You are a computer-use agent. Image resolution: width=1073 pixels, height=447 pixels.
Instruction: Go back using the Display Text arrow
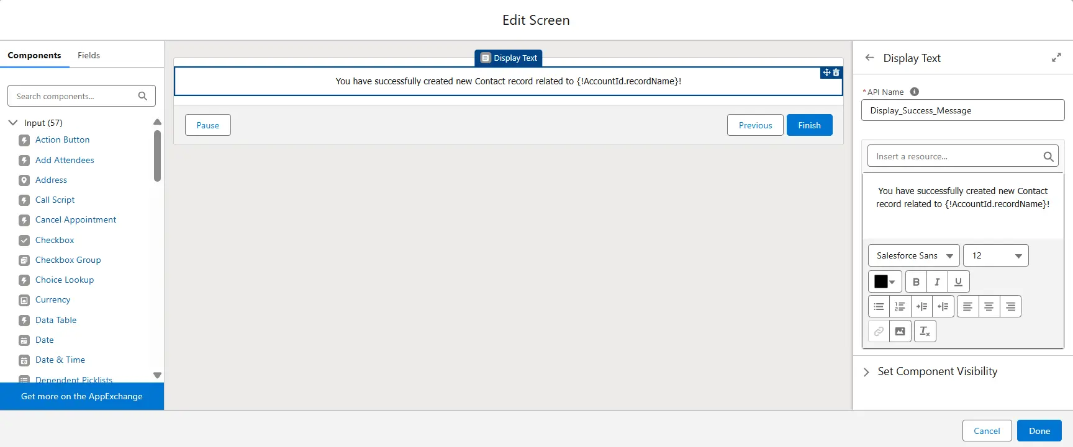coord(869,58)
